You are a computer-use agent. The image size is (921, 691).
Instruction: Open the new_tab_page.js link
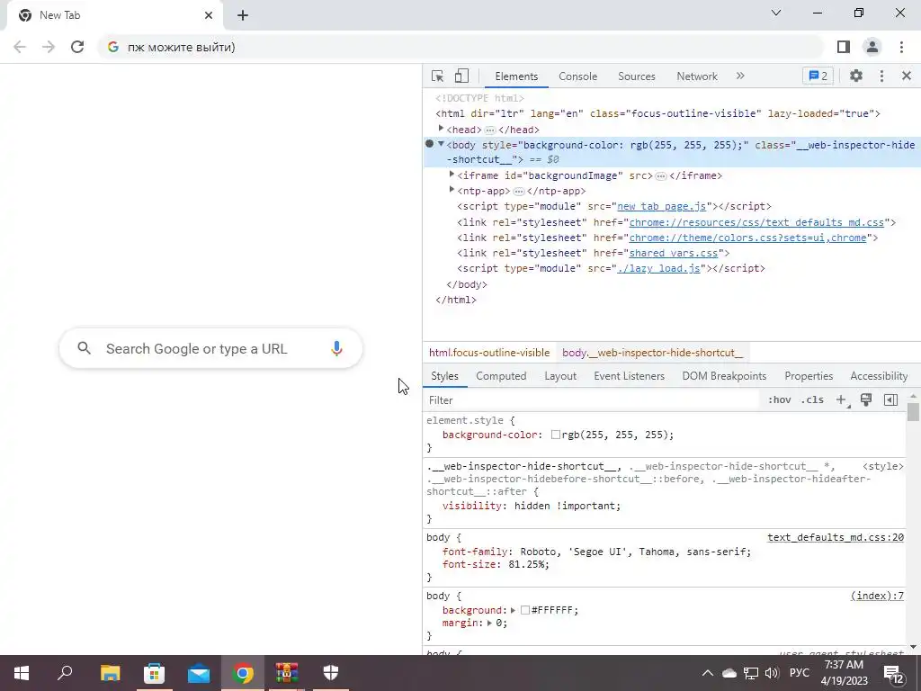coord(661,206)
